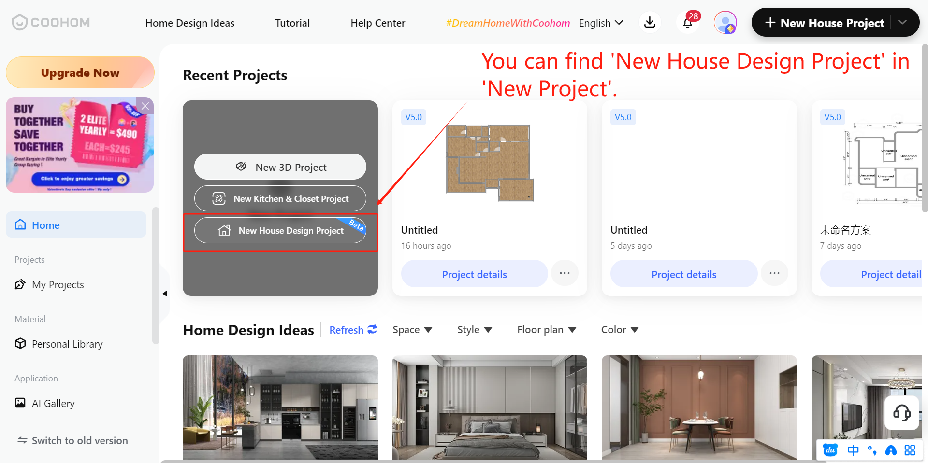Open Project details for 16 hours ago project
Screen dimensions: 928x463
[x=474, y=274]
